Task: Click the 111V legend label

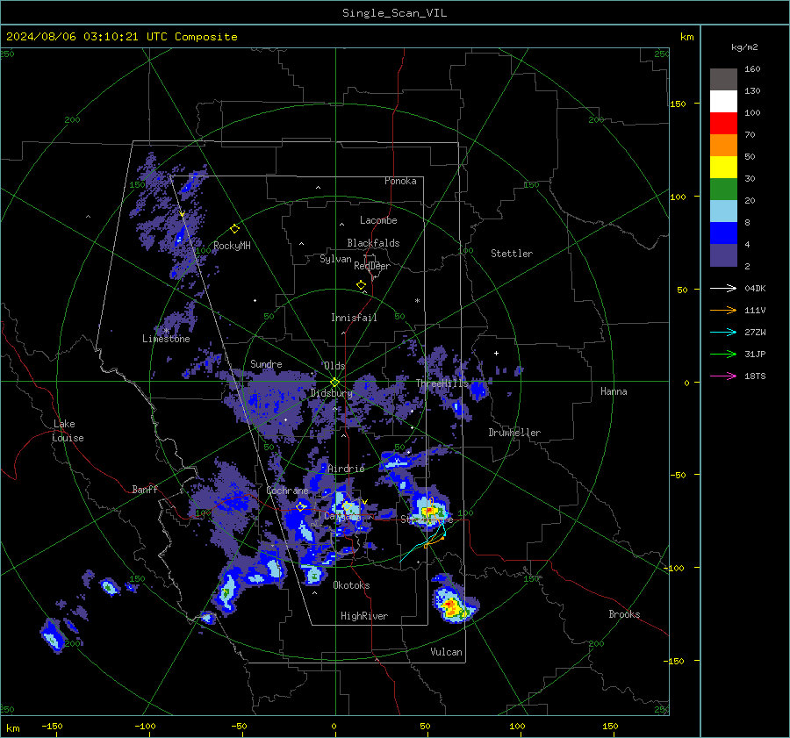Action: [755, 311]
